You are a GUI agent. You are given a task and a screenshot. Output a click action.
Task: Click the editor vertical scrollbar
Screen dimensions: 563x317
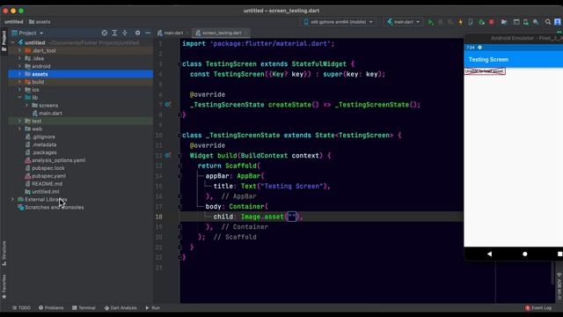click(x=552, y=273)
